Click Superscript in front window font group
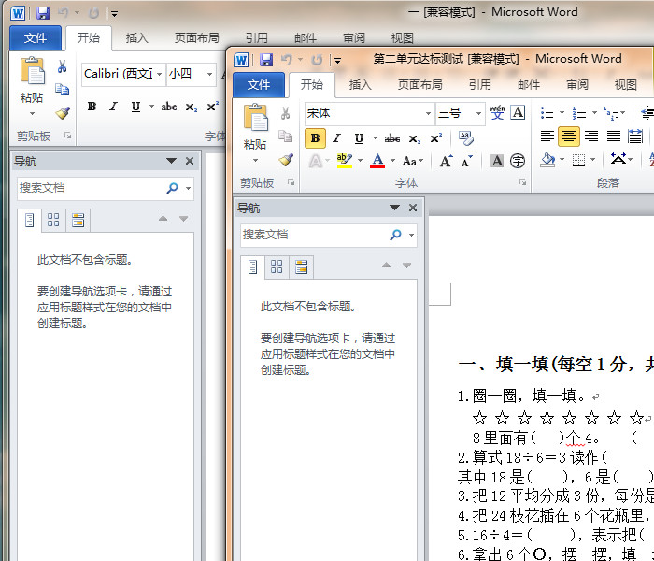Screen dimensions: 654x561 point(436,138)
